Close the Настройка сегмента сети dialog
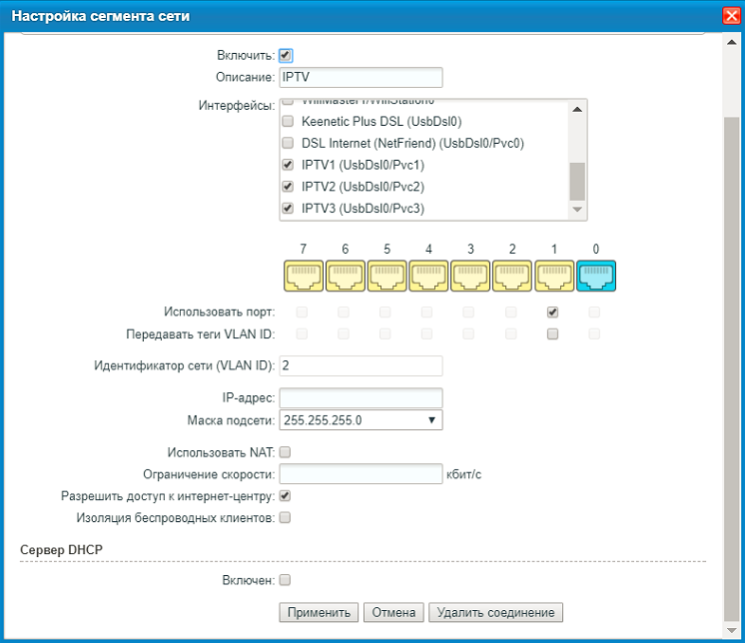The width and height of the screenshot is (745, 643). point(730,16)
